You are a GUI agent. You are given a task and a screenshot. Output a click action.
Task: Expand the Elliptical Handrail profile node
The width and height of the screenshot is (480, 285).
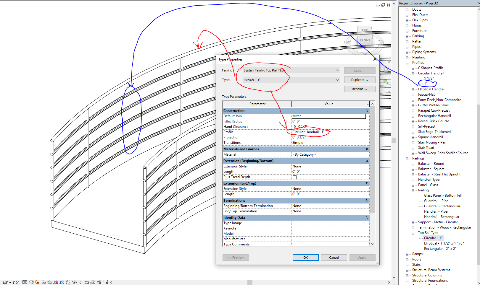[413, 89]
